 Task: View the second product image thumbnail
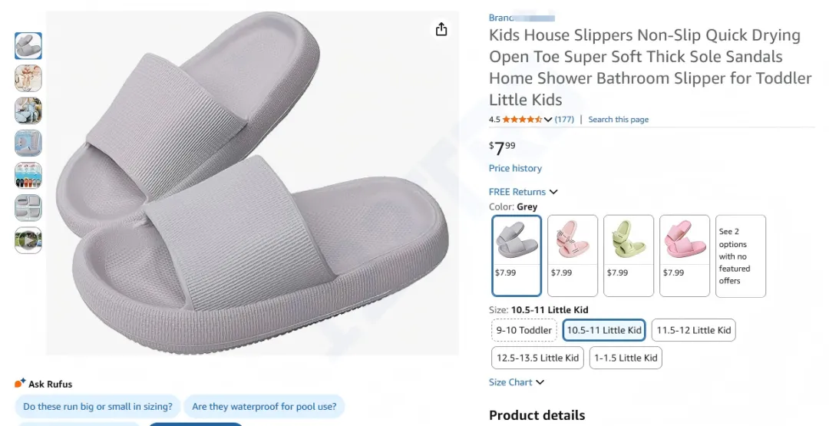coord(28,78)
